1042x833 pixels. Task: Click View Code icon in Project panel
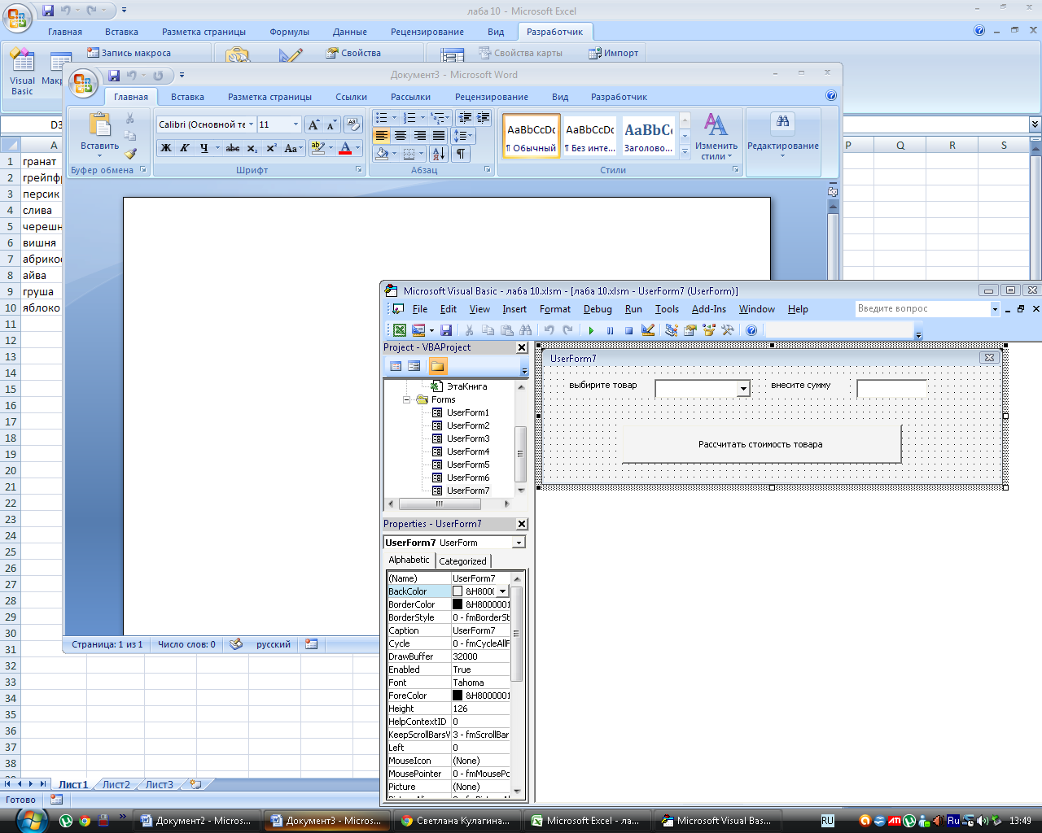(x=396, y=366)
